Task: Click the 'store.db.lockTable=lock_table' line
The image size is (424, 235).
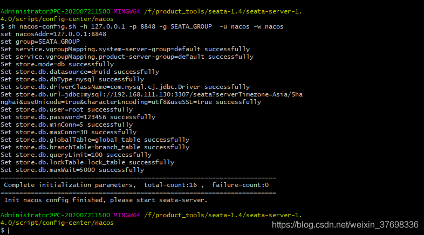Action: click(87, 162)
